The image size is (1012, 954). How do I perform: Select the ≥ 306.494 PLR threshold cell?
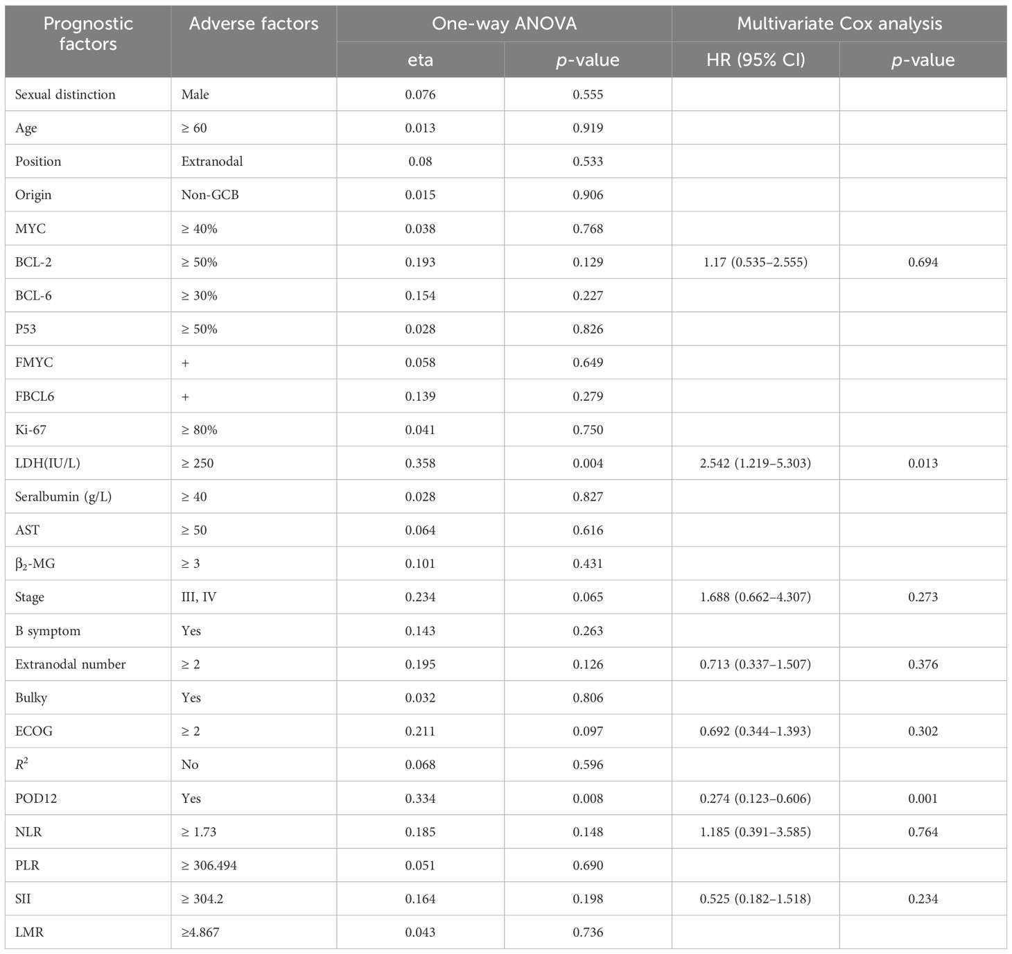(x=209, y=865)
